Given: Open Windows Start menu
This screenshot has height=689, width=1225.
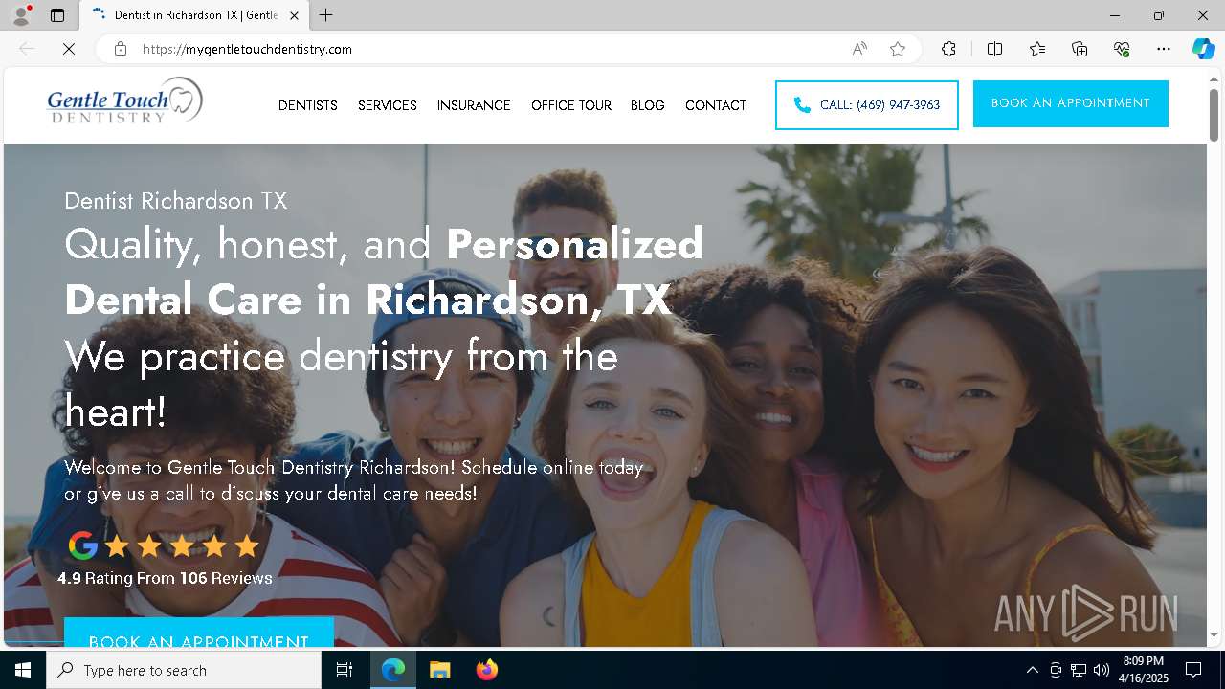Looking at the screenshot, I should click(x=23, y=670).
